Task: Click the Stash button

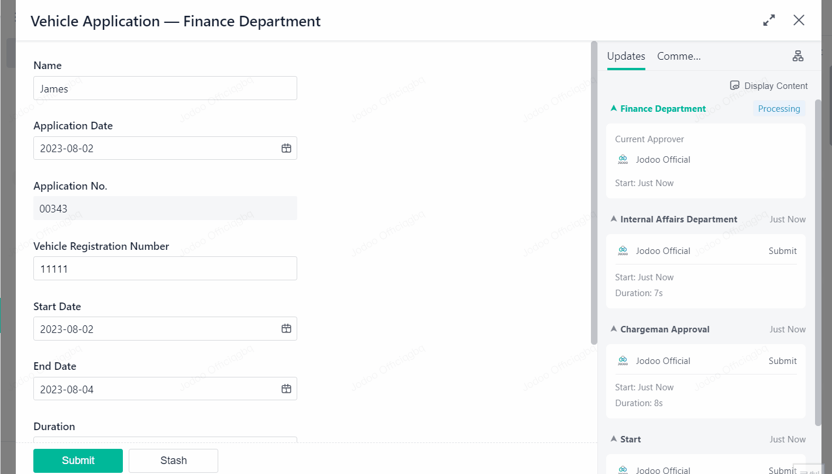Action: pyautogui.click(x=173, y=461)
